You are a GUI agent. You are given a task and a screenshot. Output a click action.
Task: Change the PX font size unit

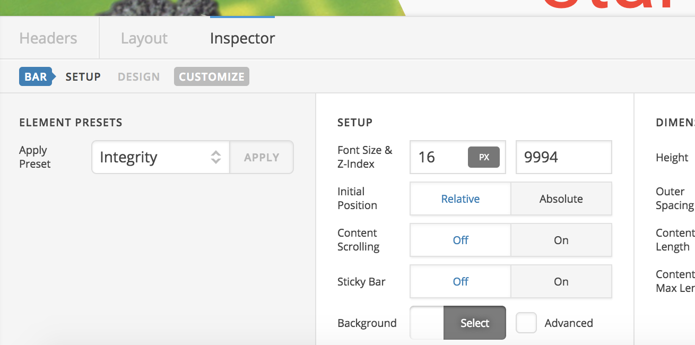pos(483,157)
